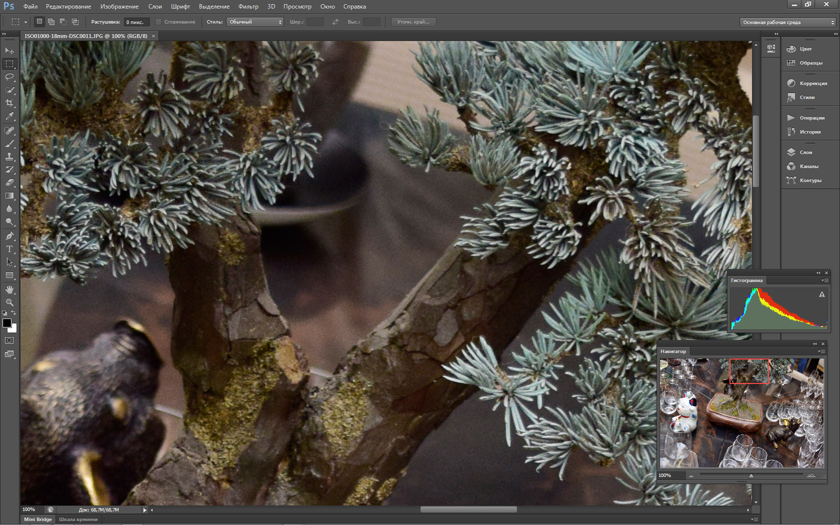The height and width of the screenshot is (525, 840).
Task: Open the Стиль dropdown
Action: (x=255, y=22)
